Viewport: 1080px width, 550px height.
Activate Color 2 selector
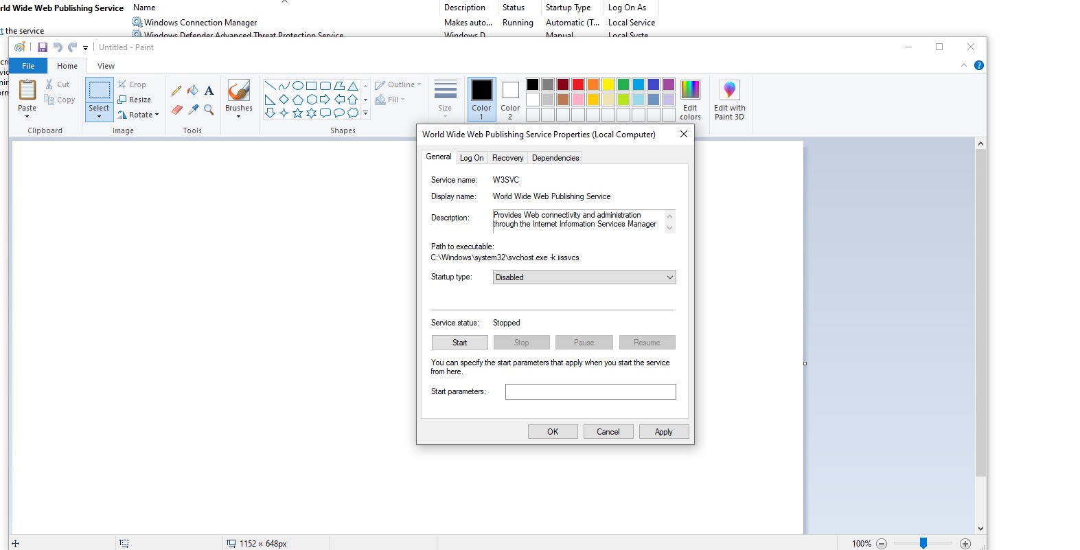[x=510, y=100]
